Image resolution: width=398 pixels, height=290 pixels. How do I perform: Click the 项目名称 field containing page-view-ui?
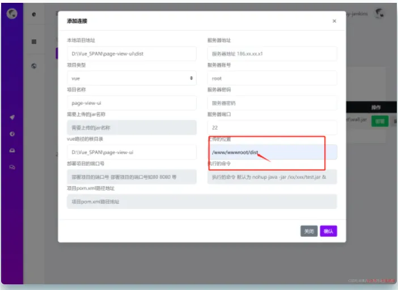point(132,103)
